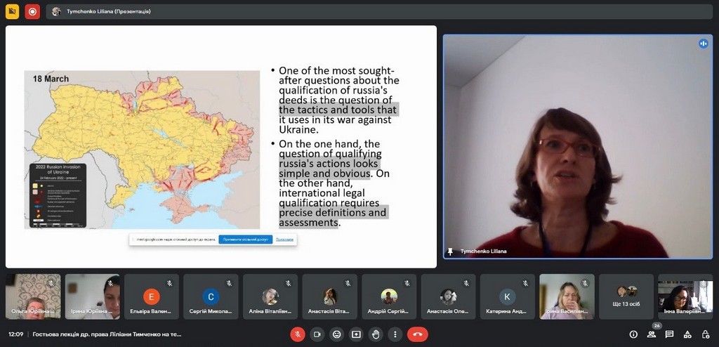Screen dimensions: 719x347
Task: Expand the "Ще 13 осіб" participants tile
Action: (x=627, y=296)
